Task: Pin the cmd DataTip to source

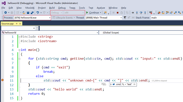Action: (x=134, y=84)
